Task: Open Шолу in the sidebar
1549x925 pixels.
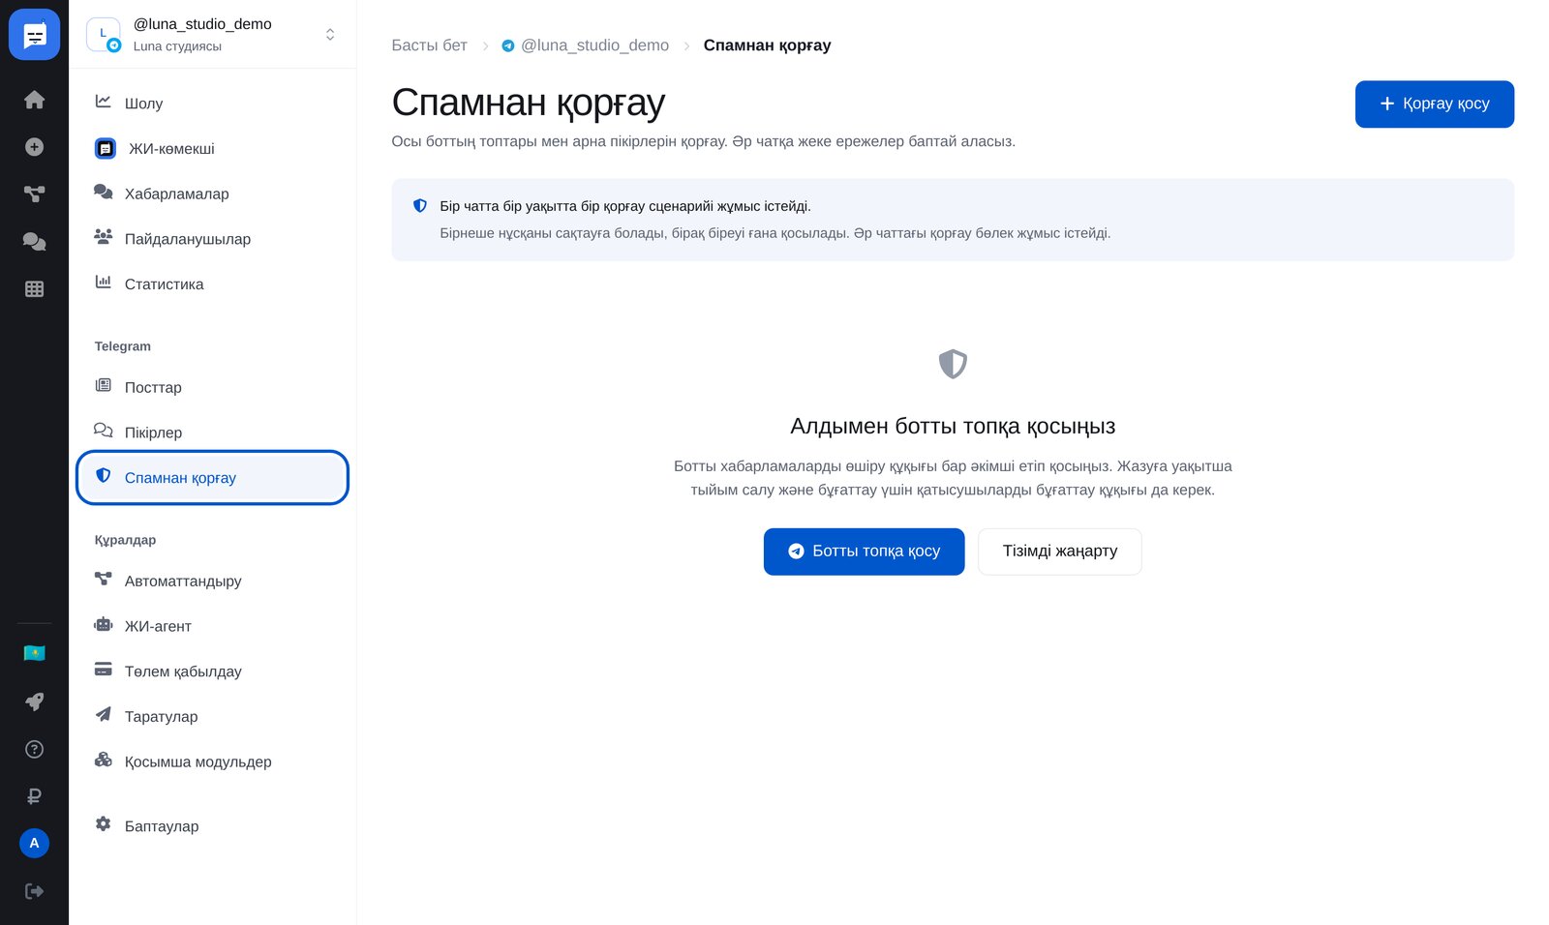Action: tap(212, 104)
